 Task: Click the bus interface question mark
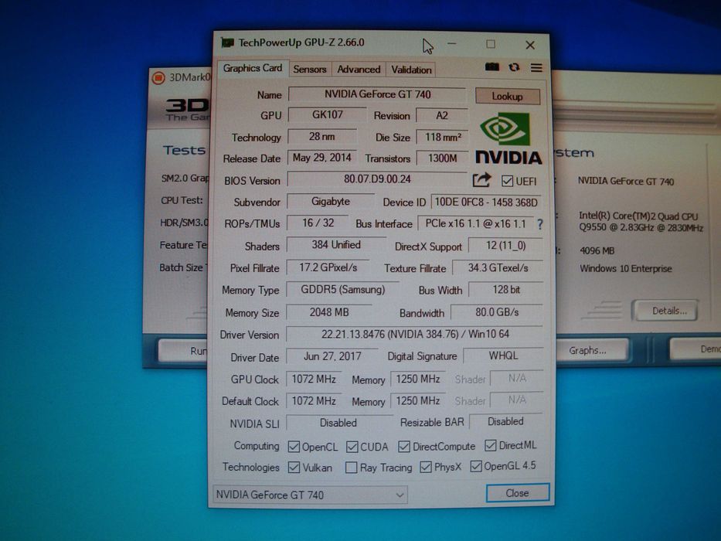(540, 224)
